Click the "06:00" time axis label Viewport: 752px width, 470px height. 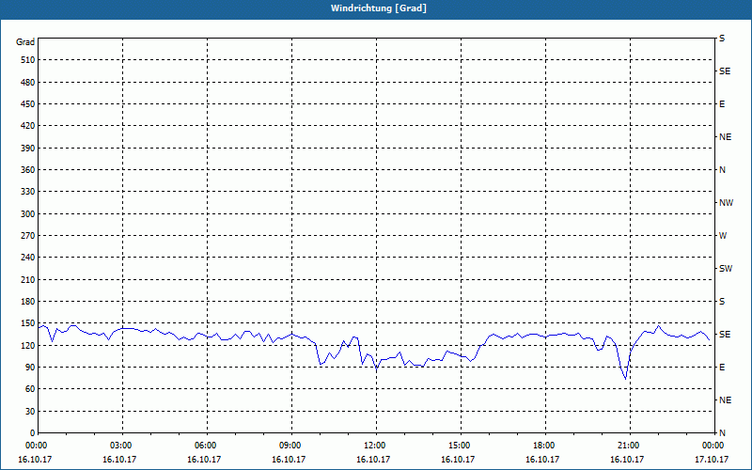(207, 445)
